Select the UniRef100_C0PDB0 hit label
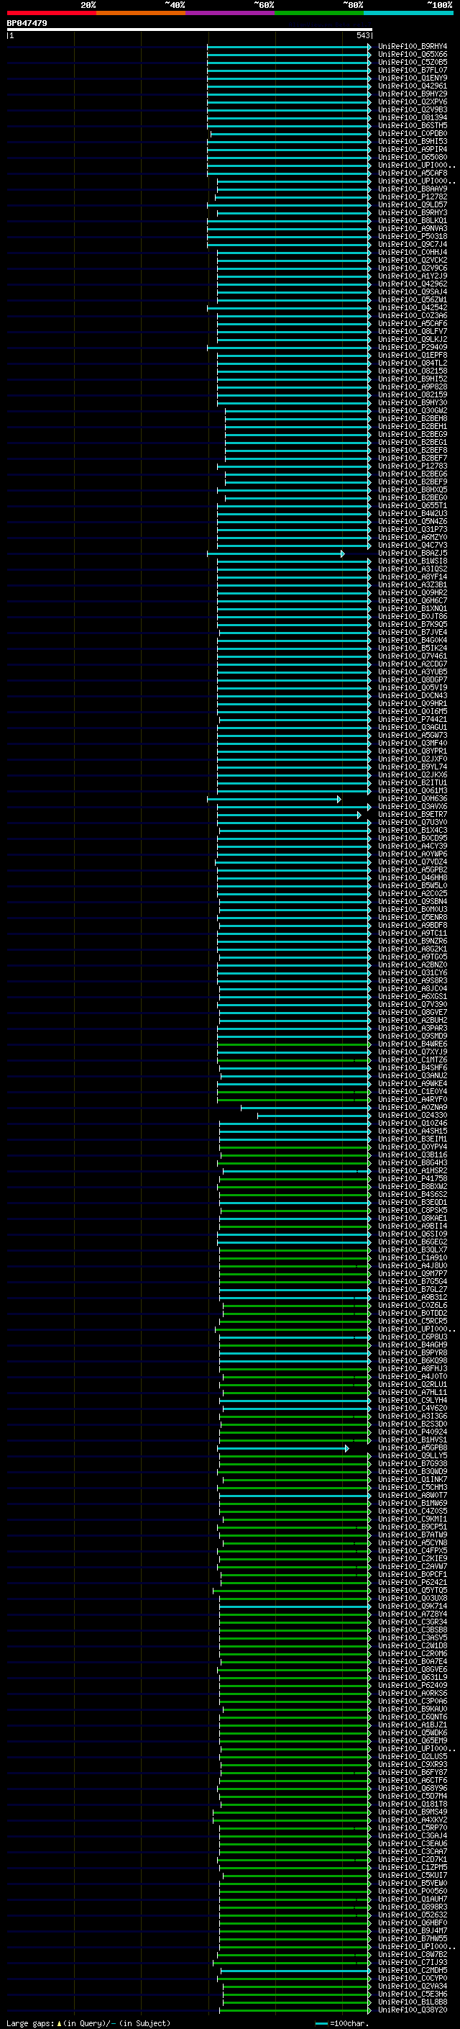Image resolution: width=460 pixels, height=2029 pixels. (412, 134)
